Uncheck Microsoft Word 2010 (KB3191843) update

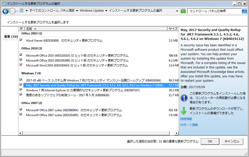coord(21,65)
